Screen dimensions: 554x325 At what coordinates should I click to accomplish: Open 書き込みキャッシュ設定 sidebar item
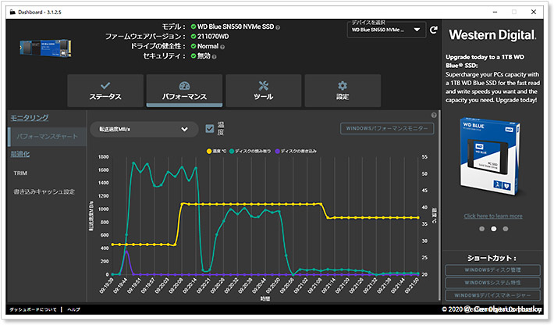pos(44,191)
